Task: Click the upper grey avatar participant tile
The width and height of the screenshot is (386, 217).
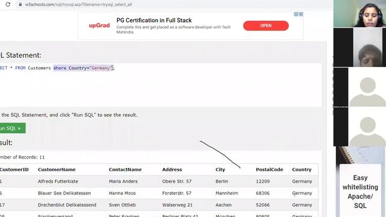Action: click(x=359, y=87)
